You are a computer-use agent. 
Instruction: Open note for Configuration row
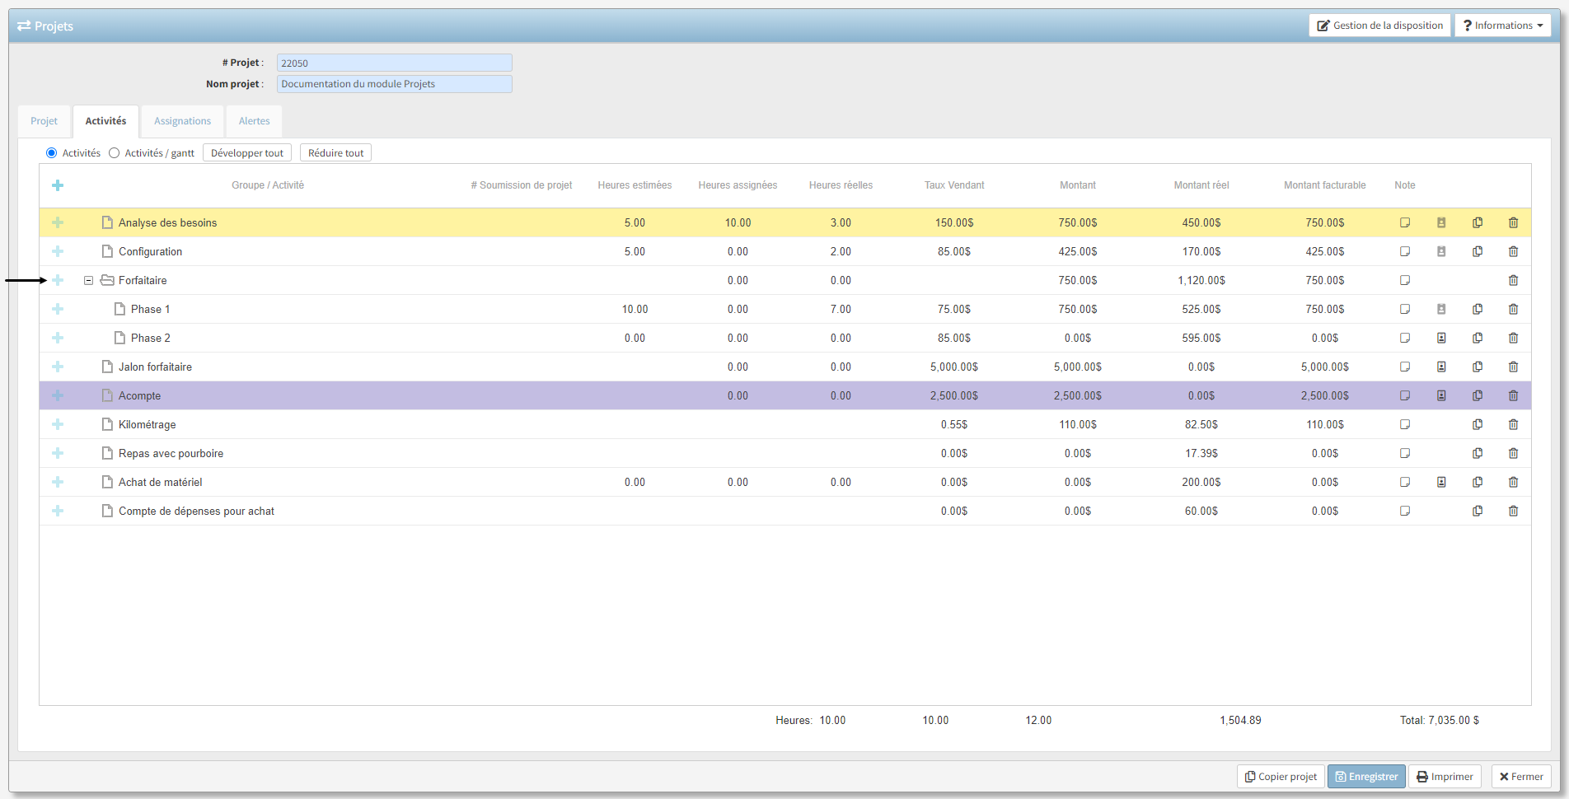click(x=1405, y=251)
